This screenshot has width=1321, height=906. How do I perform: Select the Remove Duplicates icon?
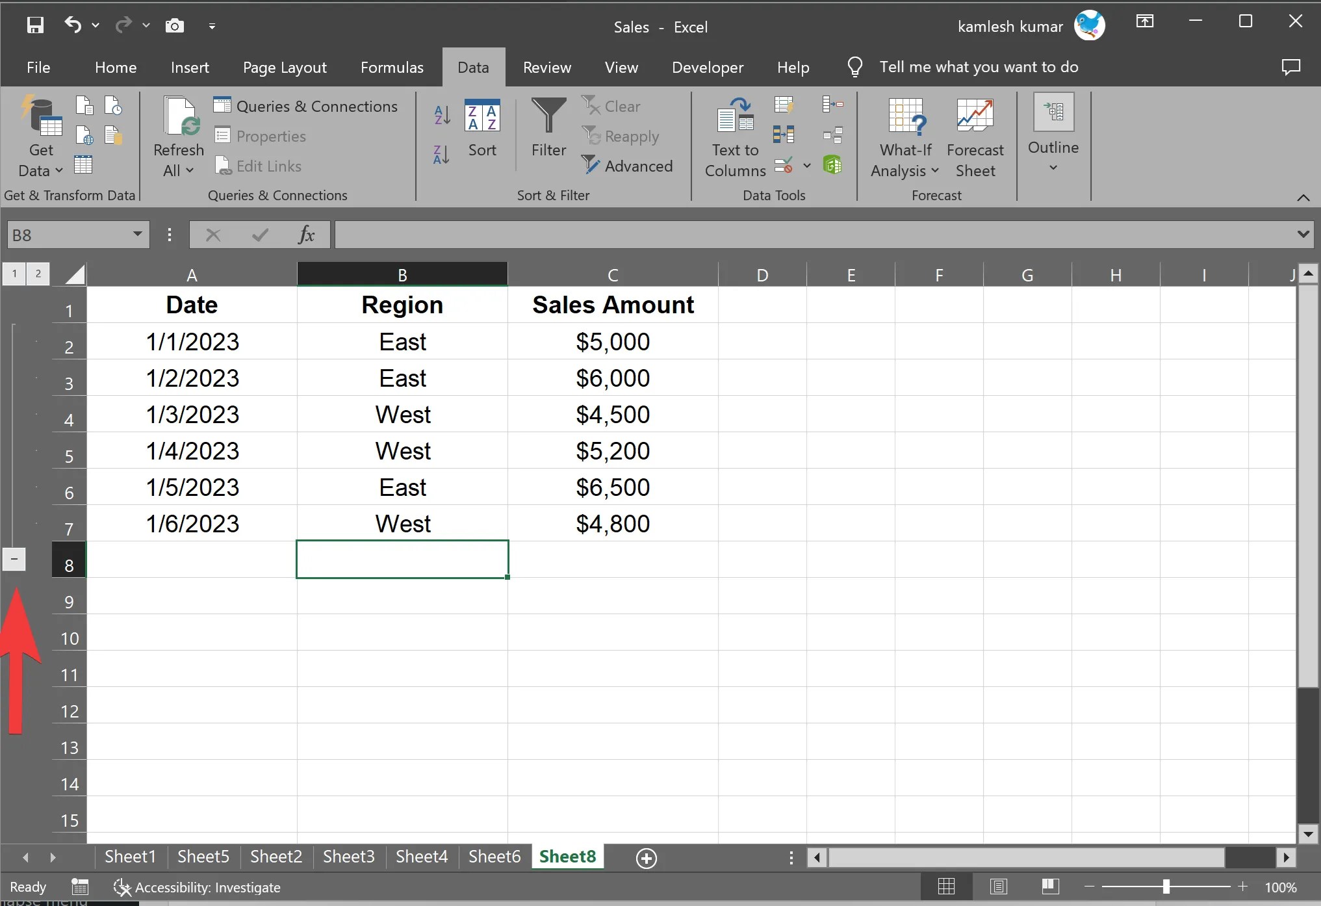pyautogui.click(x=783, y=135)
